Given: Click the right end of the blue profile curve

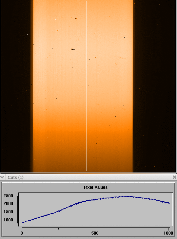Looking at the screenshot, I should click(169, 203).
